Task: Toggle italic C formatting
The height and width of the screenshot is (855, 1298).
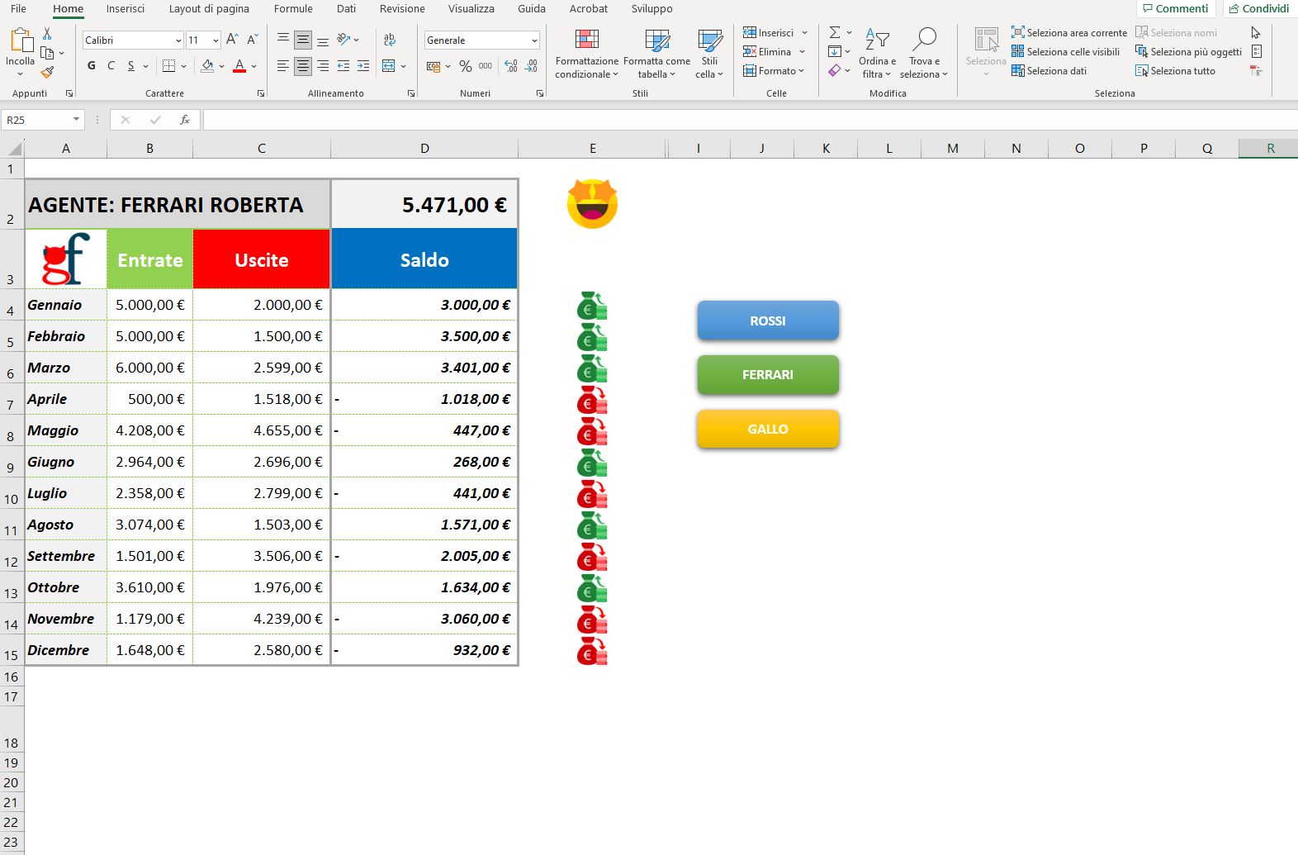Action: 111,66
